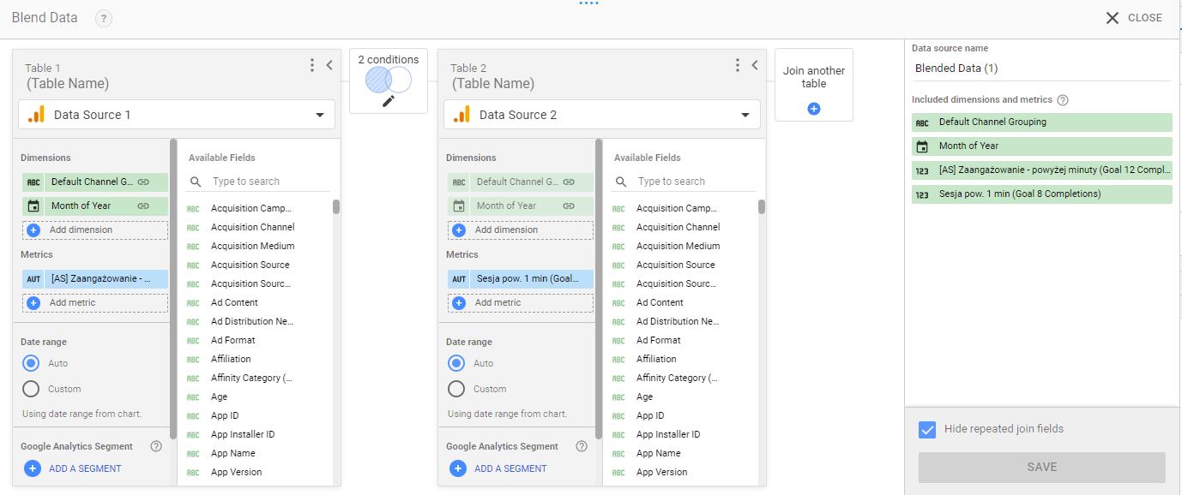Pick Acquisition Medium field in Table 2
Image resolution: width=1182 pixels, height=495 pixels.
coord(678,246)
